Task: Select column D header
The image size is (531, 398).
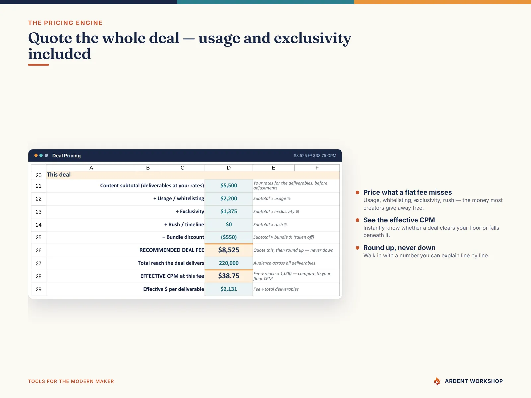Action: (229, 168)
